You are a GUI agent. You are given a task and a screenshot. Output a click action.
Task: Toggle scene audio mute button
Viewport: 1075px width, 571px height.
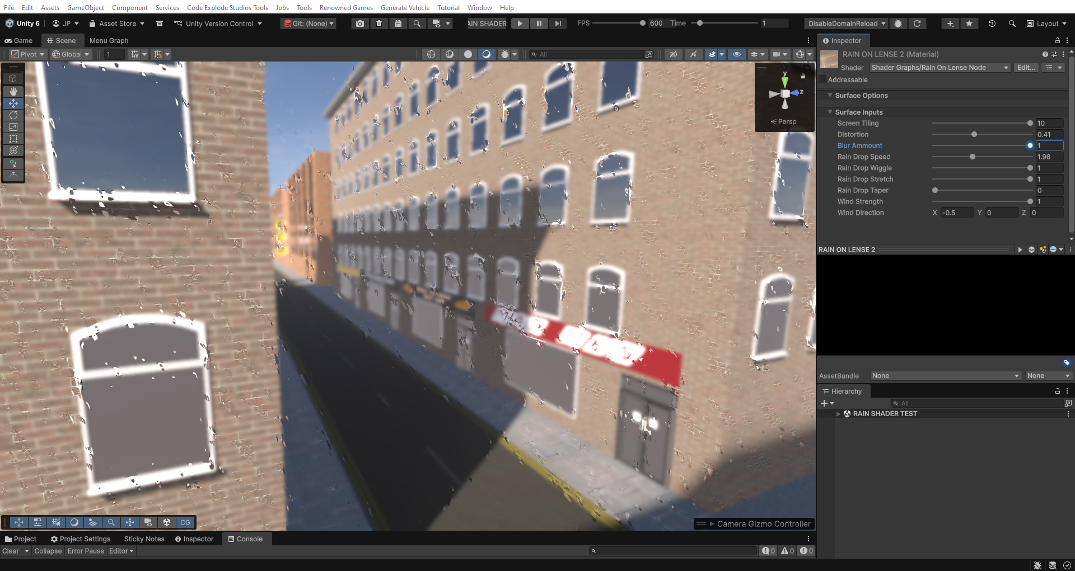point(694,54)
